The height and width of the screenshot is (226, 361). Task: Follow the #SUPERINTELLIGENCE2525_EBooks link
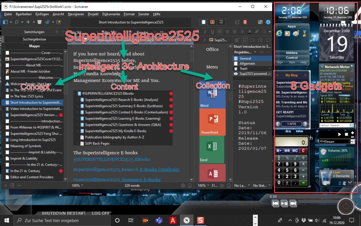[112, 160]
